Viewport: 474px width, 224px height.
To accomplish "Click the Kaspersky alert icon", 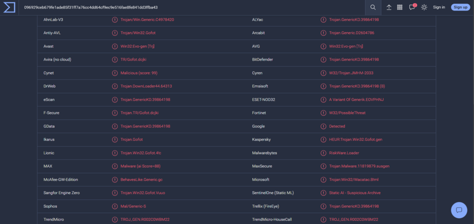I will click(x=323, y=139).
